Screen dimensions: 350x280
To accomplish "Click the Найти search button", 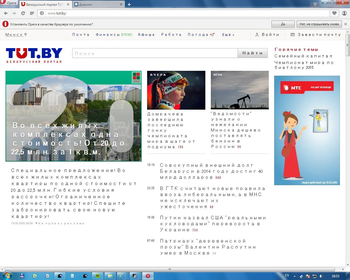I will point(253,53).
